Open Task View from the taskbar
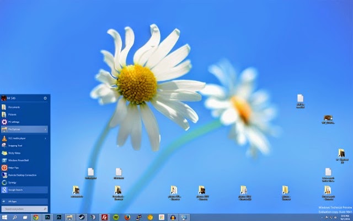Screen dimensions: 353x221 [25, 217]
